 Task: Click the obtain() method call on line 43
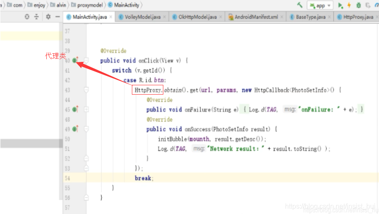[x=175, y=90]
